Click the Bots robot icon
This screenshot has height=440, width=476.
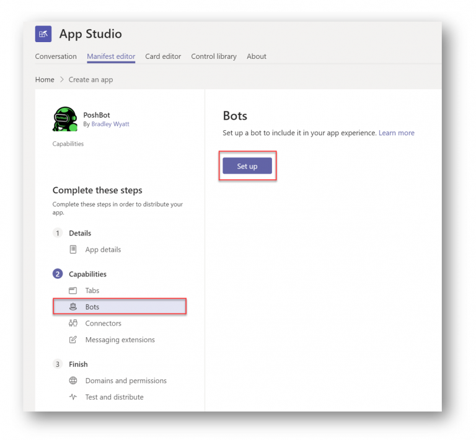point(73,307)
